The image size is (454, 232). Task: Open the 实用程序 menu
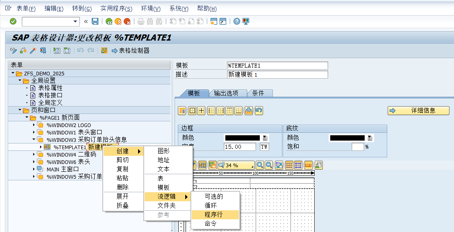[x=116, y=9]
